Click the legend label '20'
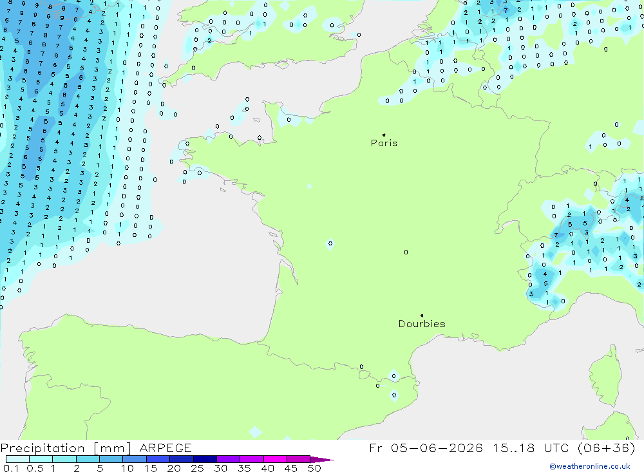This screenshot has height=472, width=644. coord(174,468)
